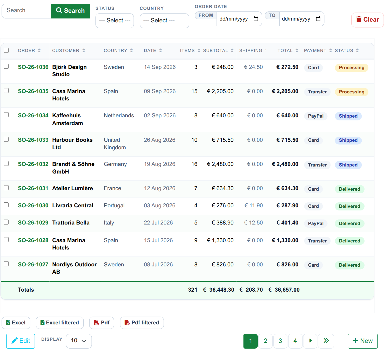Download the full Pdf export
This screenshot has width=384, height=359.
[x=102, y=323]
